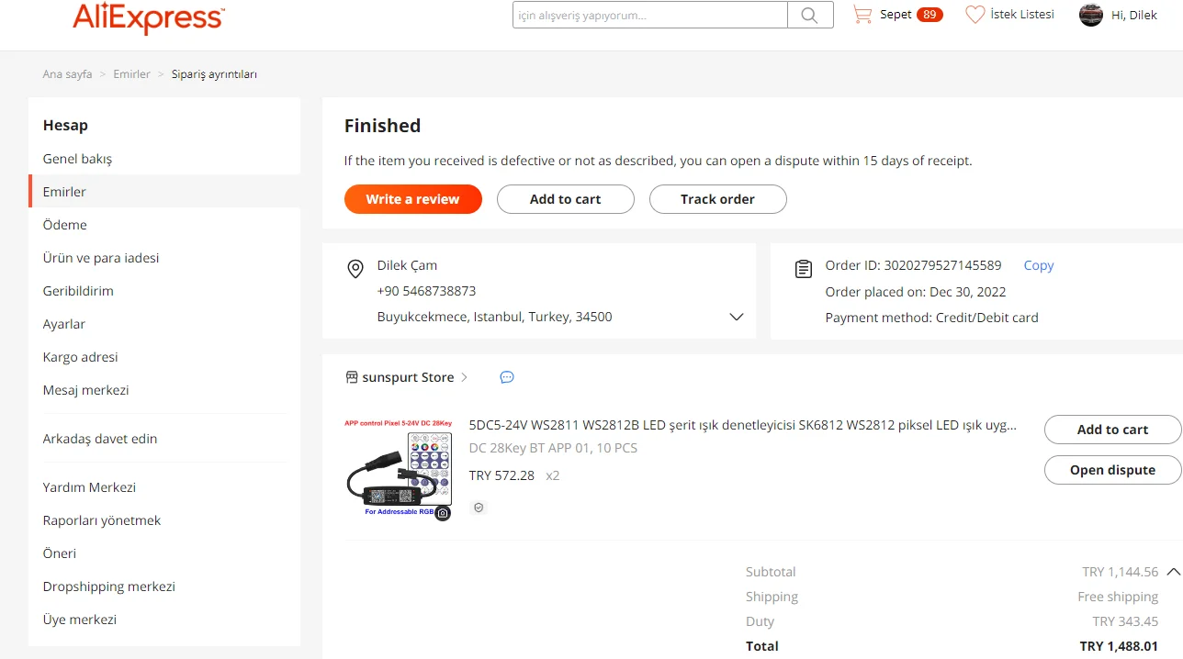The width and height of the screenshot is (1183, 659).
Task: Click Open dispute button
Action: click(x=1112, y=470)
